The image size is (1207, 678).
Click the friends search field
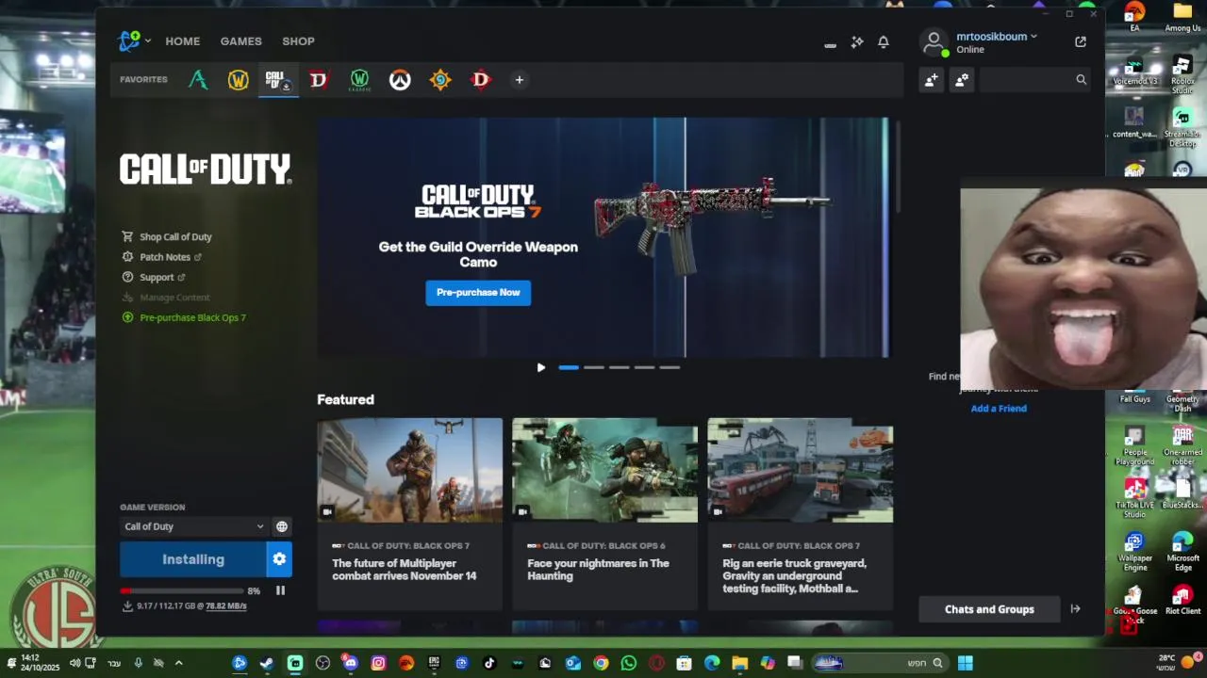coord(1034,80)
